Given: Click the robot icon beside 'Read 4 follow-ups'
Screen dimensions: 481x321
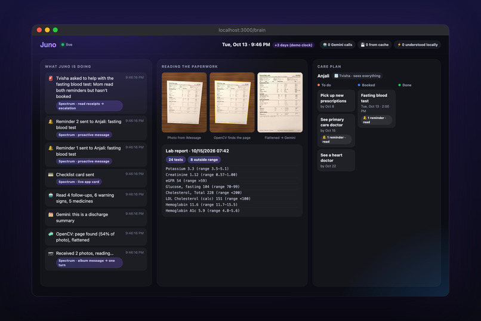Looking at the screenshot, I should (51, 195).
